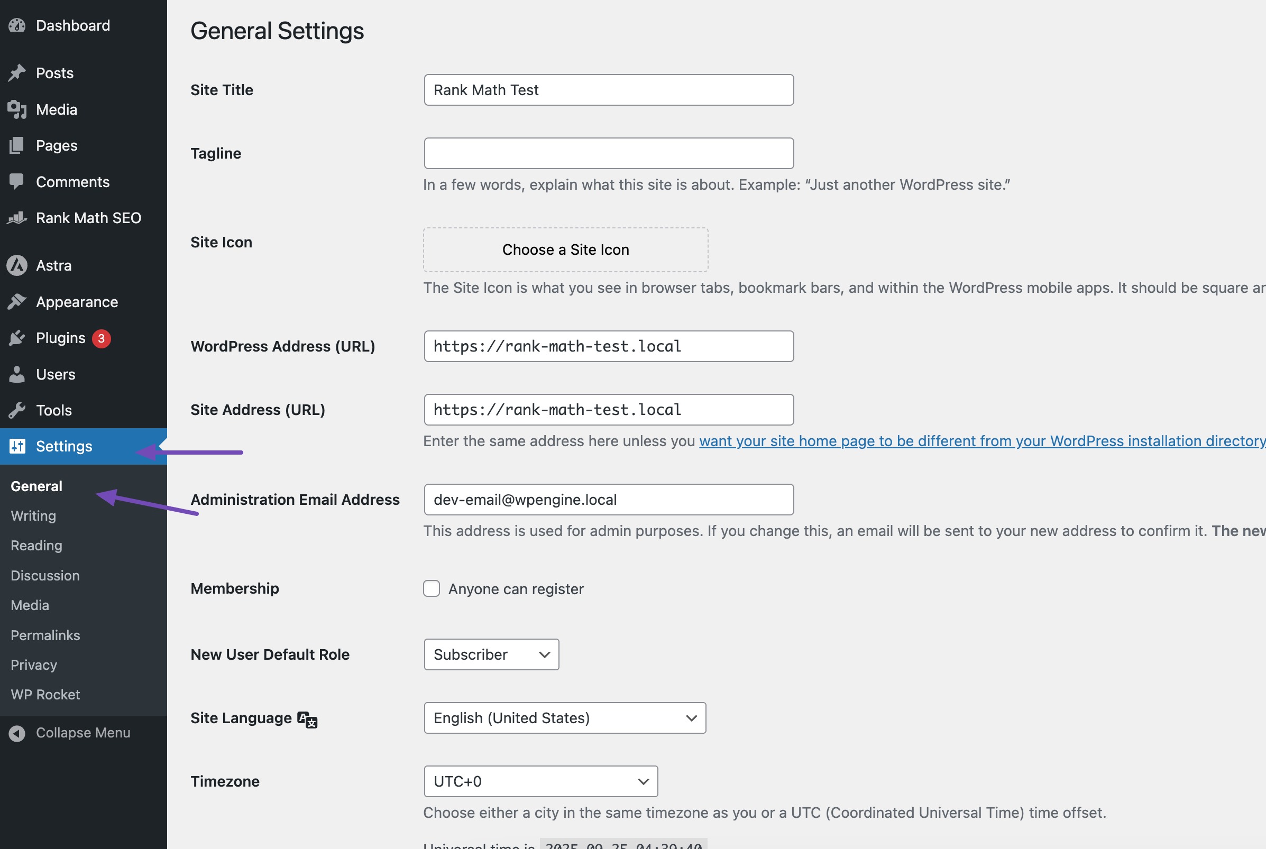Click the Rank Math SEO chart icon
1266x849 pixels.
[17, 218]
